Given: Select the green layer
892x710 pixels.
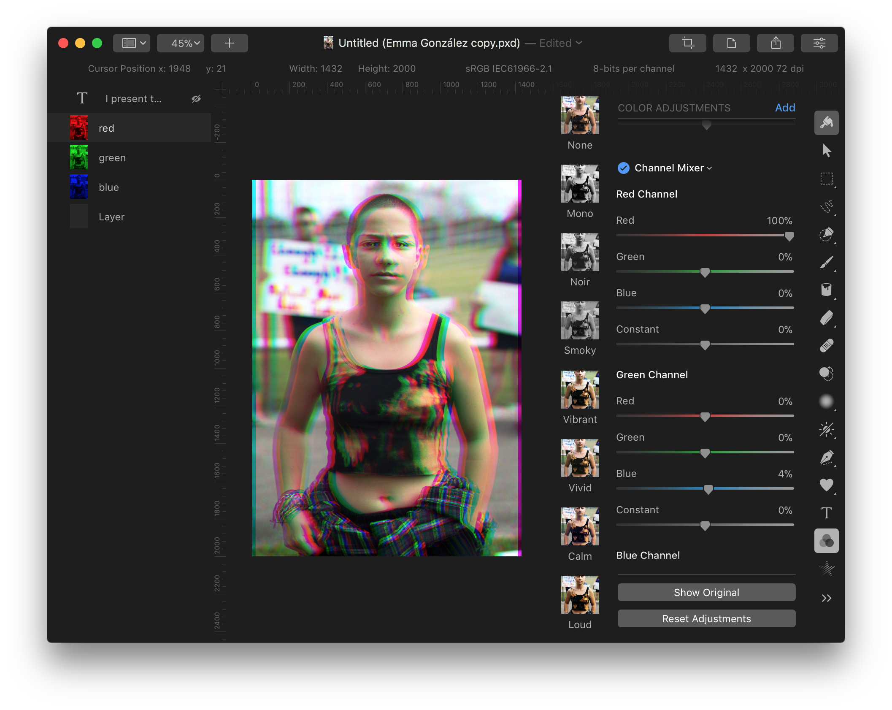Looking at the screenshot, I should (129, 157).
